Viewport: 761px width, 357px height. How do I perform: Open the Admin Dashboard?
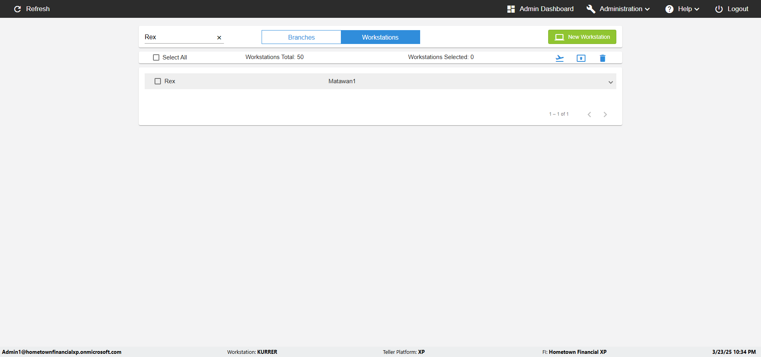pos(540,9)
